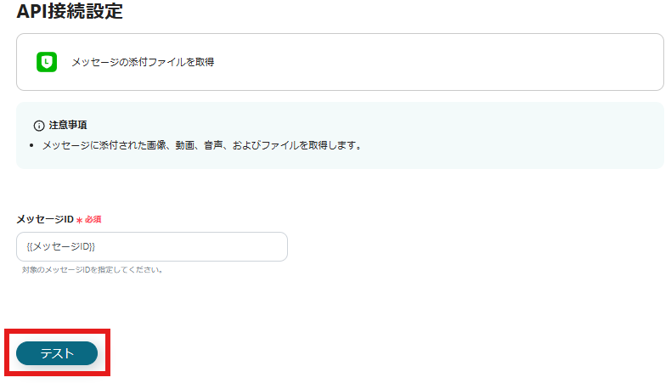Click the メッセージの添付ファイルを取得 action title

(143, 62)
